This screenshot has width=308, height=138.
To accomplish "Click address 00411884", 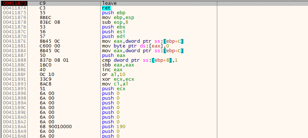I will point(15,51).
